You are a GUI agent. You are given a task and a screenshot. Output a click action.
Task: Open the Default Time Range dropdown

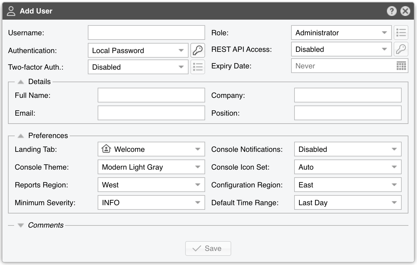click(348, 203)
